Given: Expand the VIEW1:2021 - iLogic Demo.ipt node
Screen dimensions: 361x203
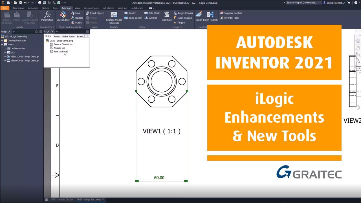Looking at the screenshot, I should [5, 56].
